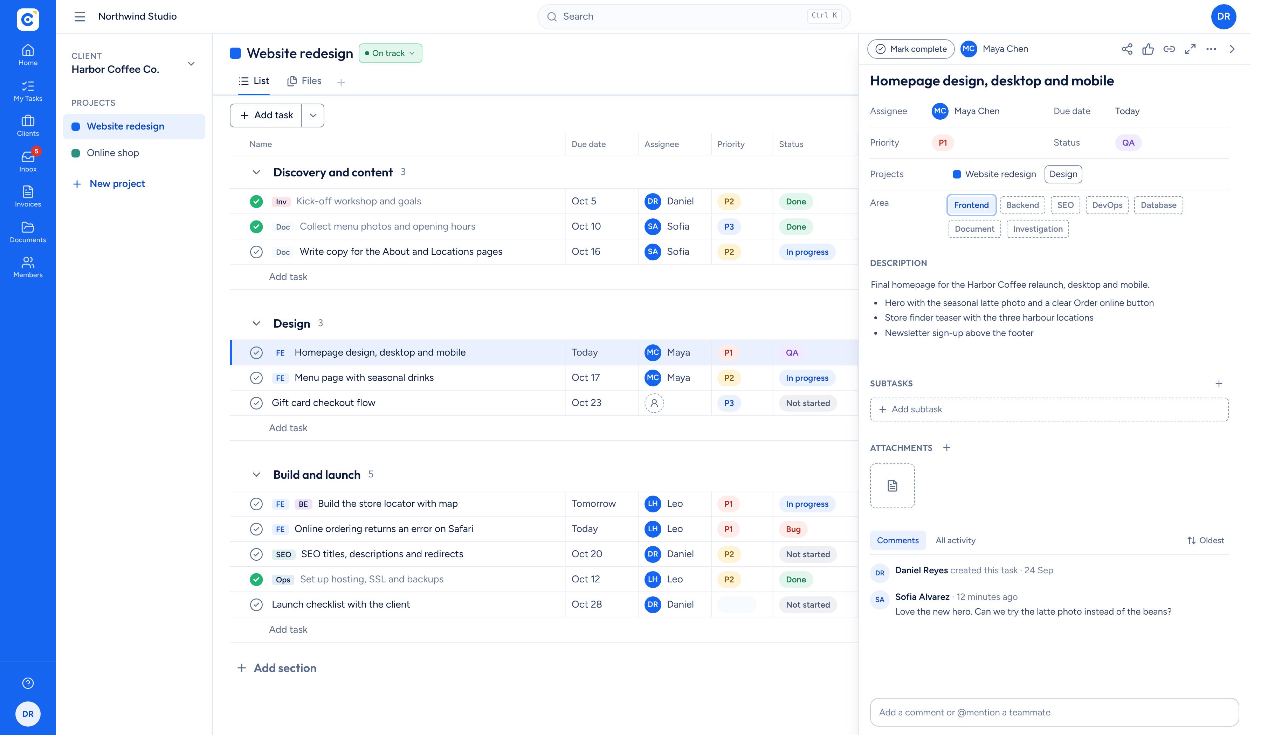The width and height of the screenshot is (1261, 735).
Task: Uncheck the 'Kick-off workshop and goals' task
Action: click(256, 202)
